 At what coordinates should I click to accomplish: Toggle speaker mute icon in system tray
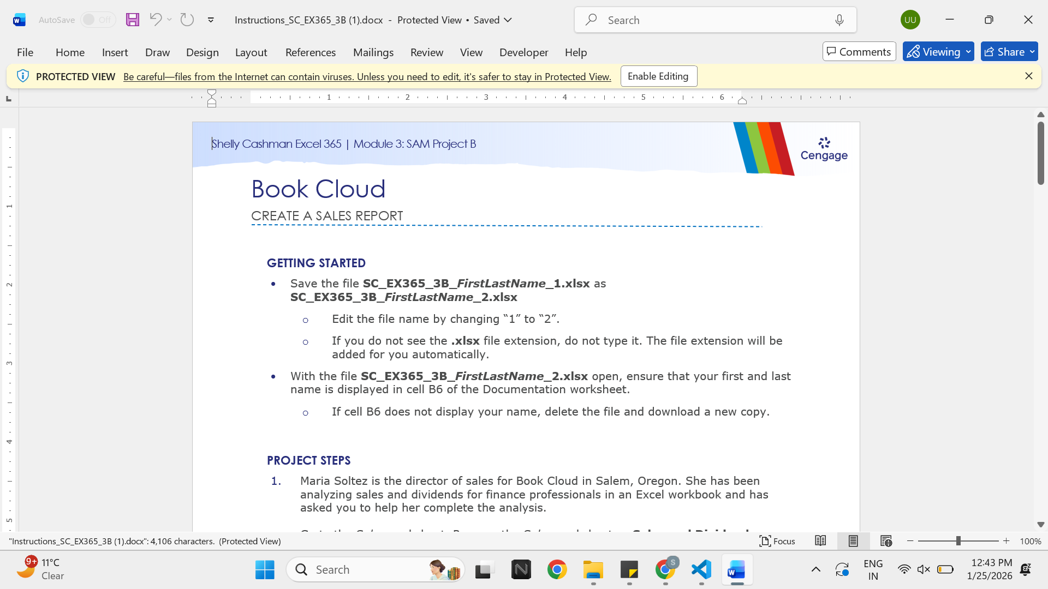tap(924, 569)
